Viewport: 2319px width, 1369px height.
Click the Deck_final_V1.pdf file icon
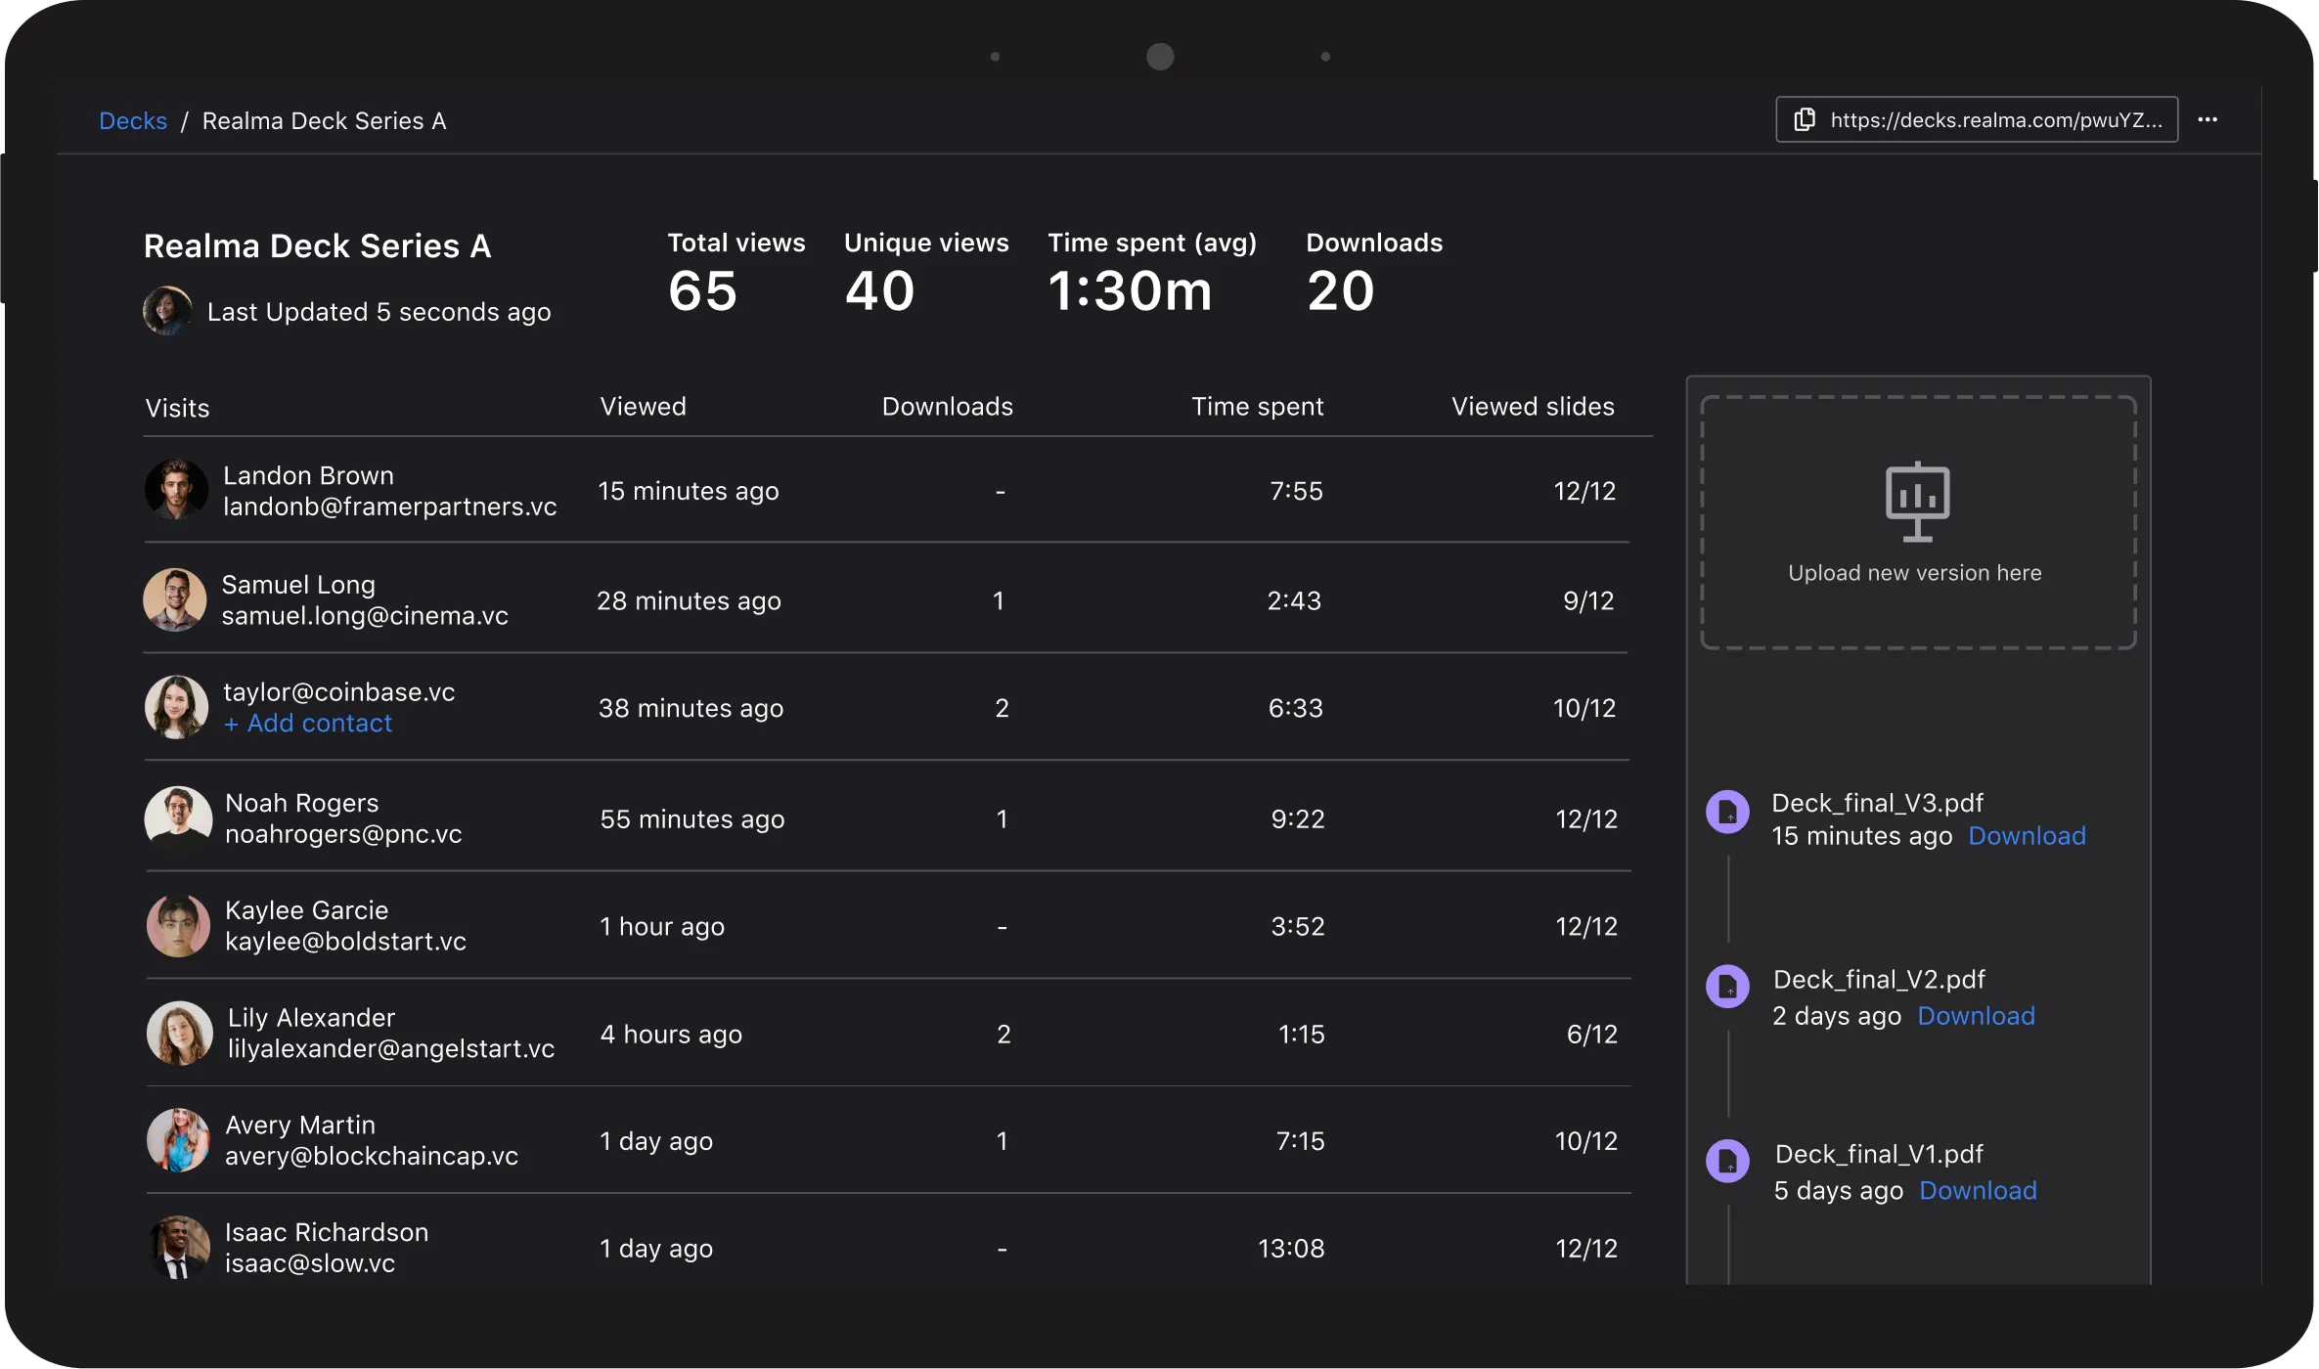[1727, 1162]
